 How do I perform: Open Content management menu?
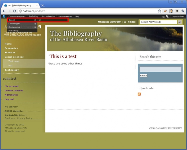[17, 16]
